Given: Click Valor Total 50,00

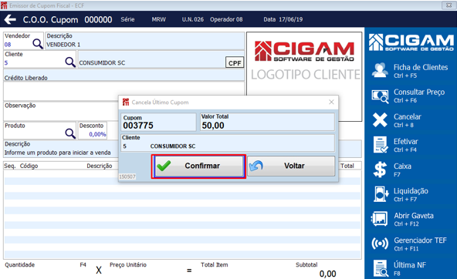Looking at the screenshot, I should coord(213,126).
